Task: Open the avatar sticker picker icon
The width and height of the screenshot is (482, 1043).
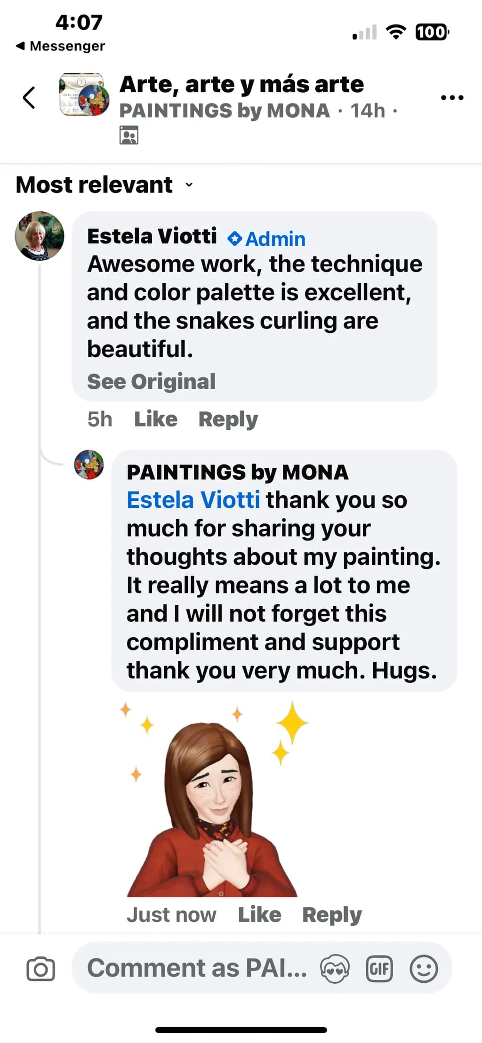Action: click(x=335, y=969)
